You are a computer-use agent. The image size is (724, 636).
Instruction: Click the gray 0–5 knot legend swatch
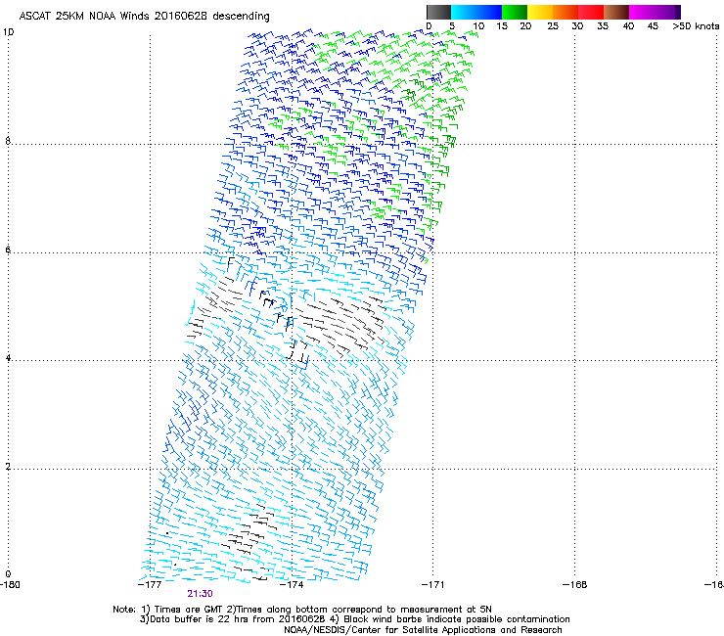click(x=438, y=12)
